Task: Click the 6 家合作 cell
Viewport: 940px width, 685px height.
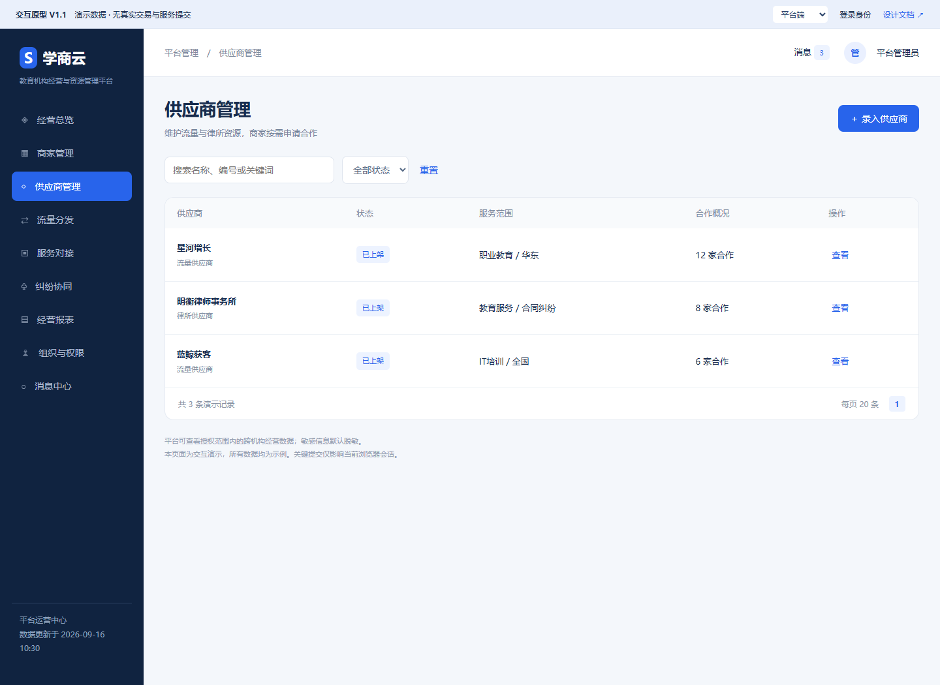Action: 712,361
